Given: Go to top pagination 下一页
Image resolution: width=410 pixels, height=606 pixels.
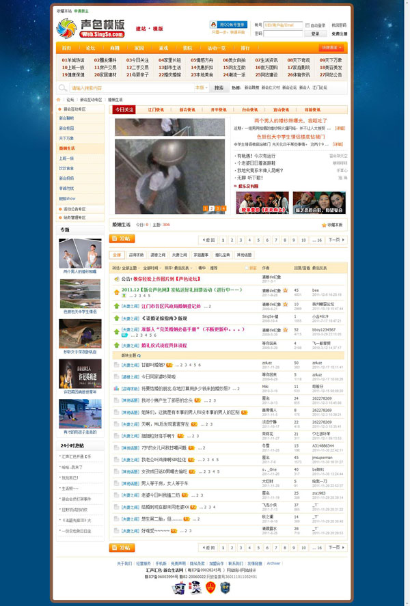Looking at the screenshot, I should 336,240.
